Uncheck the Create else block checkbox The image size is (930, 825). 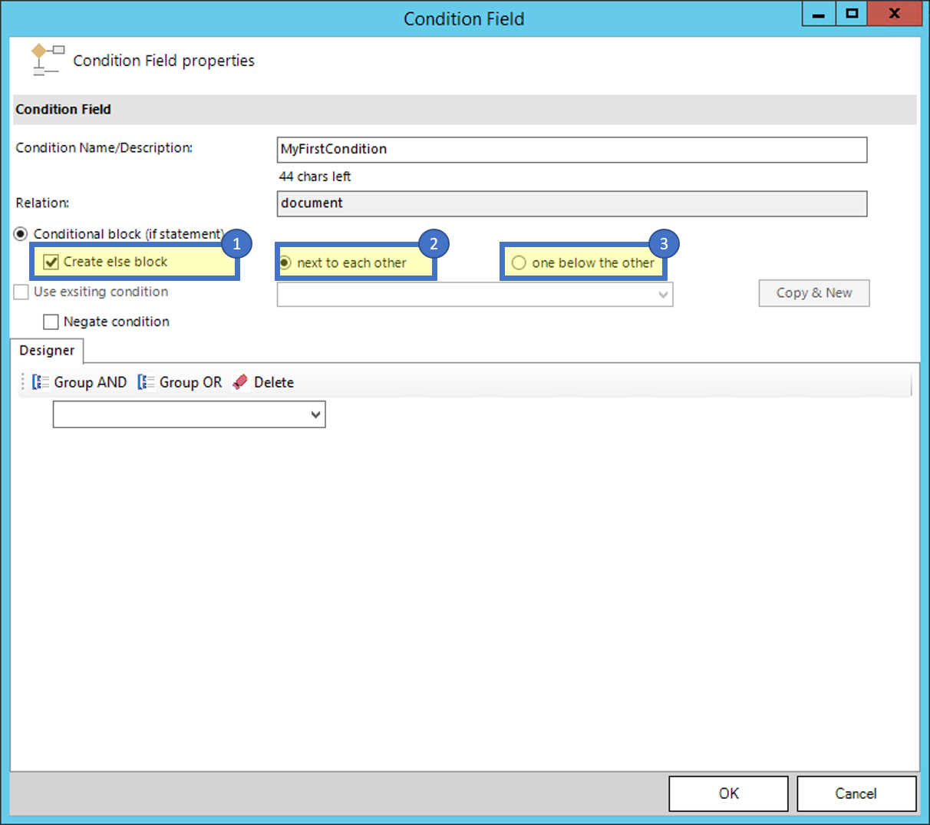pyautogui.click(x=51, y=262)
